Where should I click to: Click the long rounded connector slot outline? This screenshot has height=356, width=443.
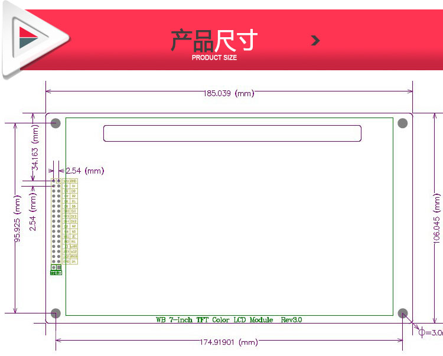(x=232, y=133)
